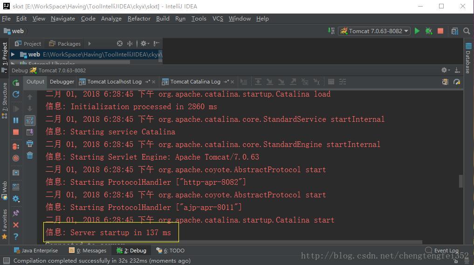Pause the program in the debug sidebar
Screen dimensions: 474x265
[16, 120]
